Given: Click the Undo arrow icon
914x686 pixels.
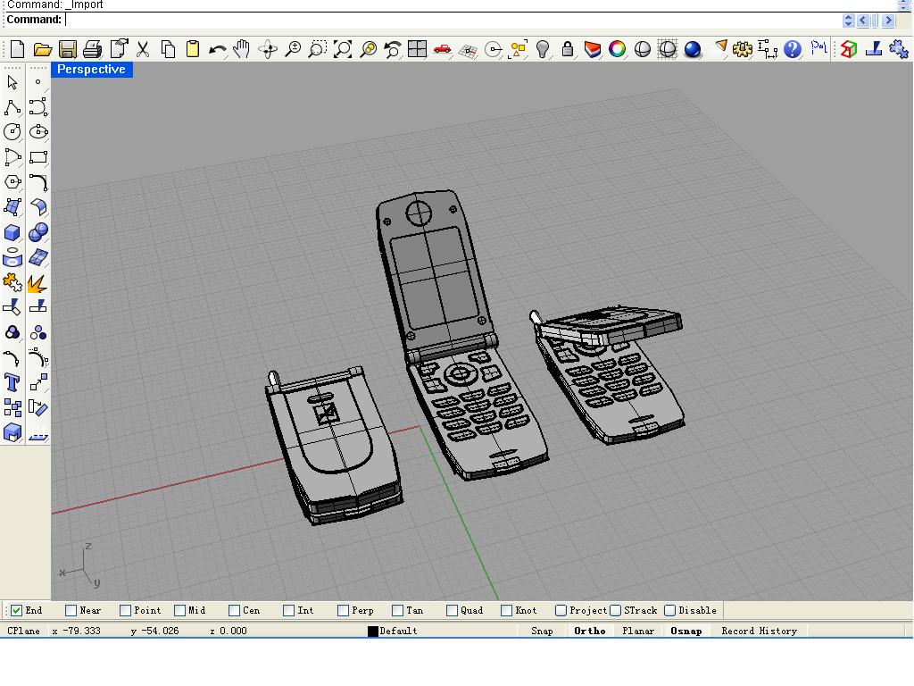Looking at the screenshot, I should pos(217,50).
